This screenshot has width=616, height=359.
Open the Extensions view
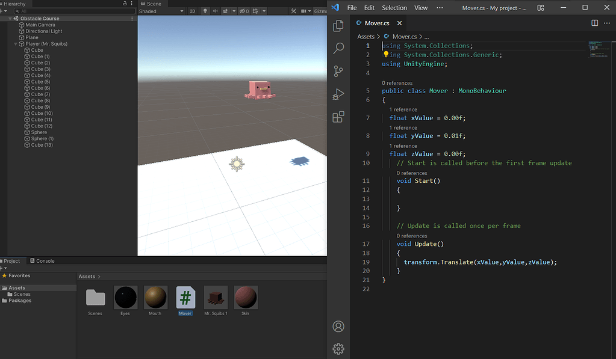[x=338, y=117]
